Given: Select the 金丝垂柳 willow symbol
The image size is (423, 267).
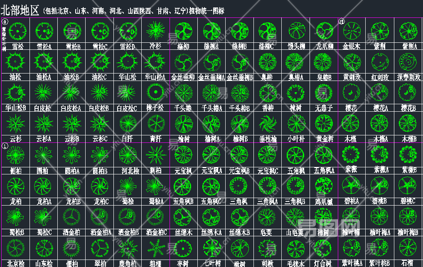Looking at the screenshot, I should 183,62.
